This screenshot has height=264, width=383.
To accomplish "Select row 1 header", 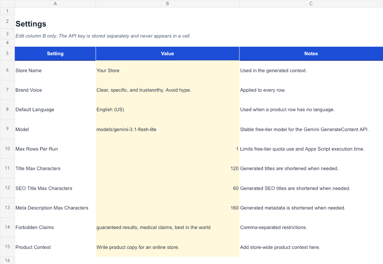I will pyautogui.click(x=7, y=11).
